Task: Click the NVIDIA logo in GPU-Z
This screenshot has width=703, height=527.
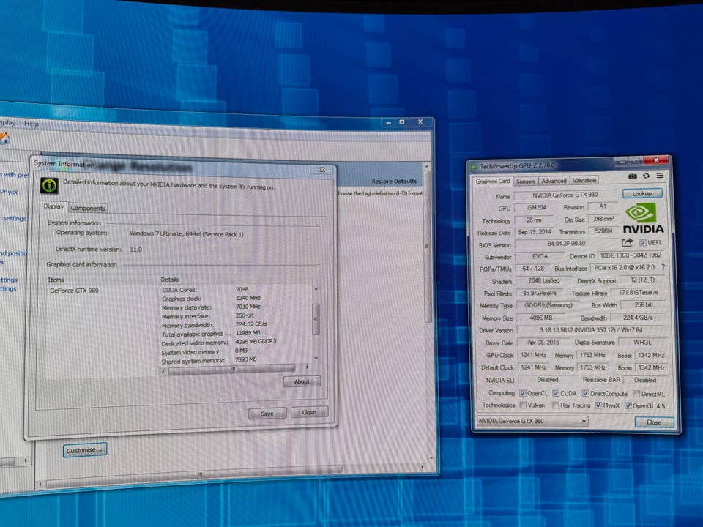Action: click(x=643, y=218)
